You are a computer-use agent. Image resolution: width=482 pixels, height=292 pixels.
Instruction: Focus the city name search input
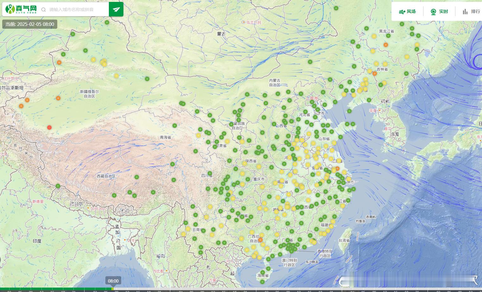pos(78,9)
